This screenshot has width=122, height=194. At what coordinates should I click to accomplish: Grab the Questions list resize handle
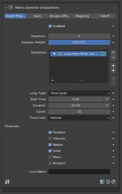(81, 80)
